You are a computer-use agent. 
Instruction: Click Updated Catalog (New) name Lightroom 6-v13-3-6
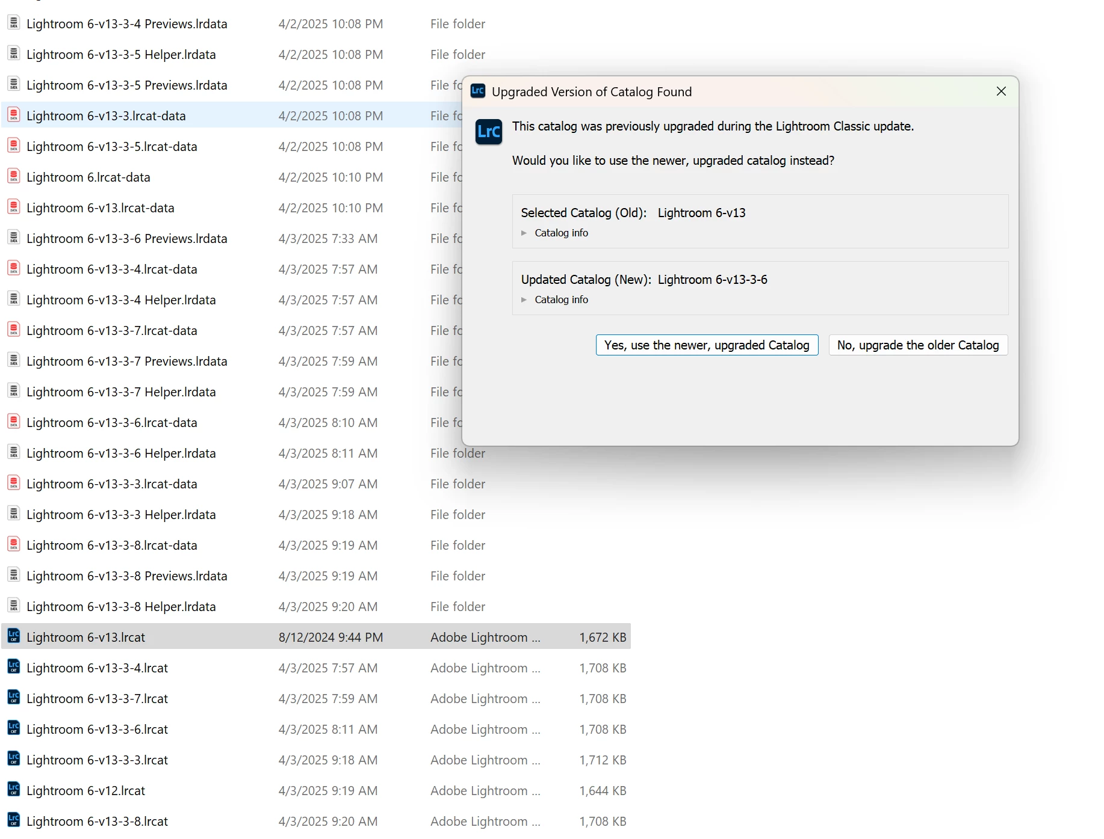pyautogui.click(x=713, y=280)
